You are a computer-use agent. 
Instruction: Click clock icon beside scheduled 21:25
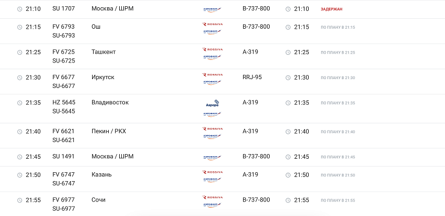tap(20, 52)
